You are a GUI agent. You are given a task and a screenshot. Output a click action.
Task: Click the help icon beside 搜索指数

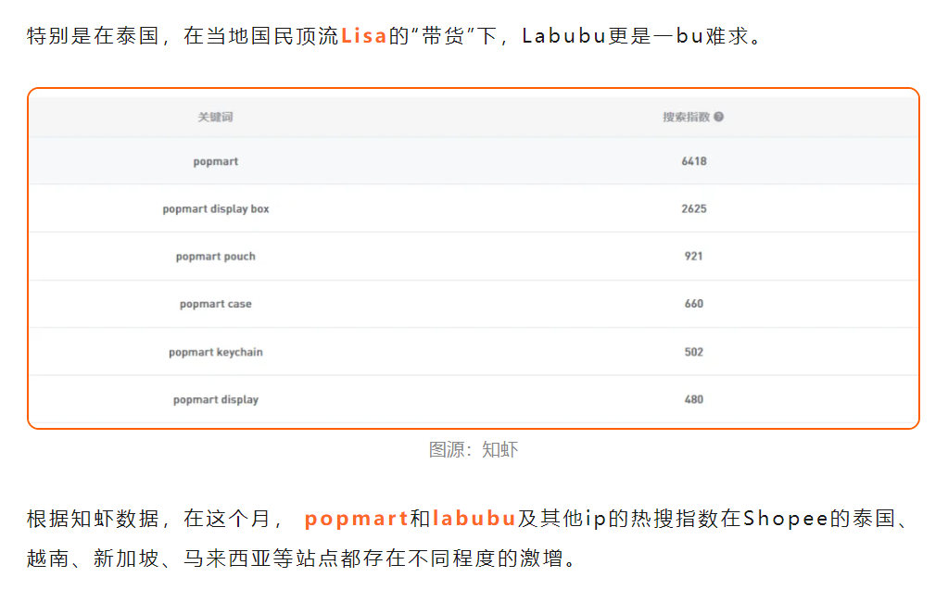click(718, 117)
